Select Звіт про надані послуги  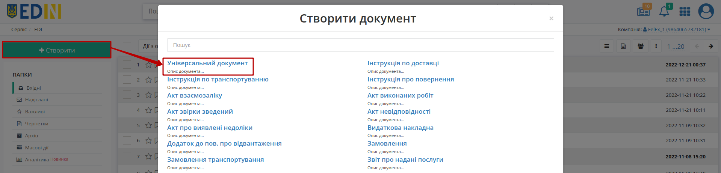click(405, 159)
